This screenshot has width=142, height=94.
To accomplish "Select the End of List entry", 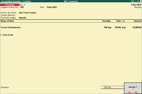I will (8, 35).
